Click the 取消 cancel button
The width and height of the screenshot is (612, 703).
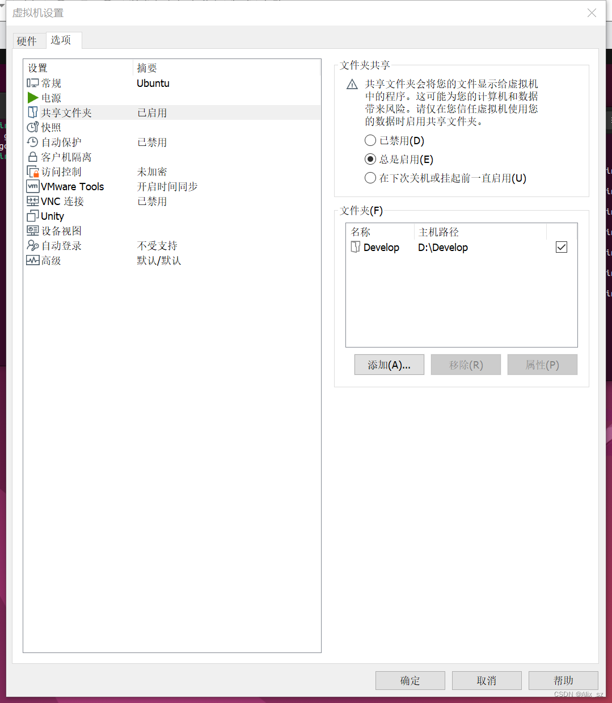point(487,680)
